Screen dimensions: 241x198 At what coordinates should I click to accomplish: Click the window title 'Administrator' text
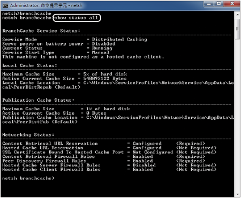coord(25,5)
